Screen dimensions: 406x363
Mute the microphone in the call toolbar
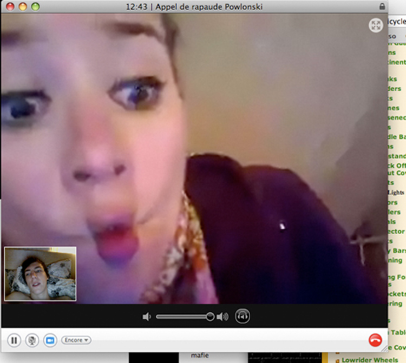[32, 340]
